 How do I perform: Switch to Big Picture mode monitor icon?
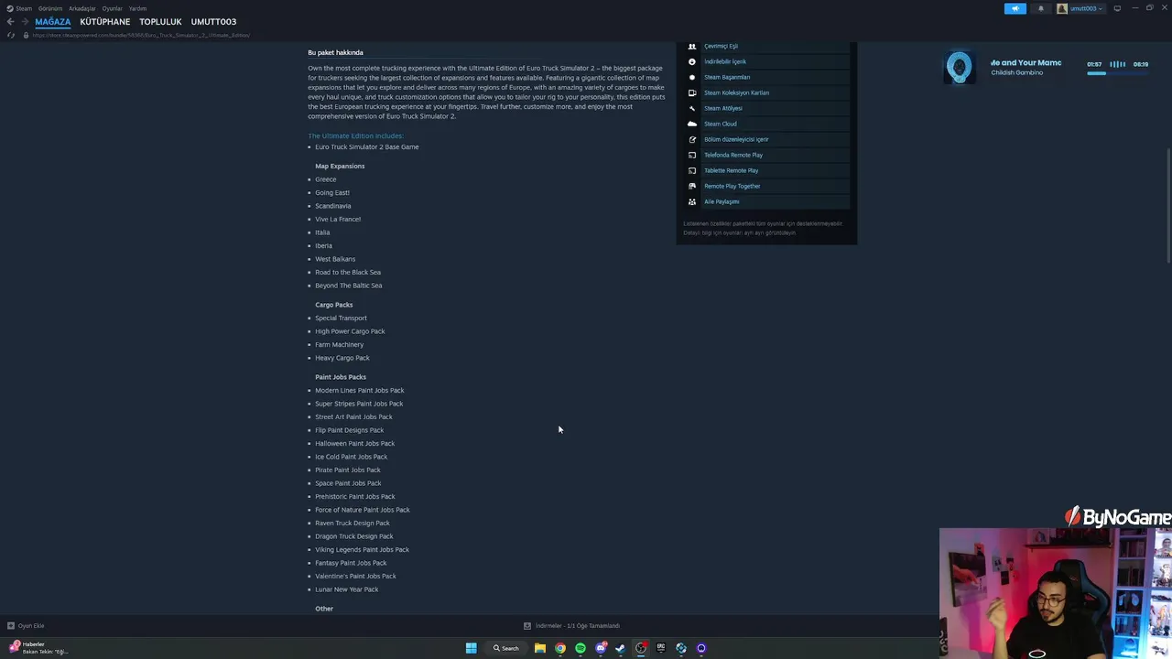point(1117,8)
